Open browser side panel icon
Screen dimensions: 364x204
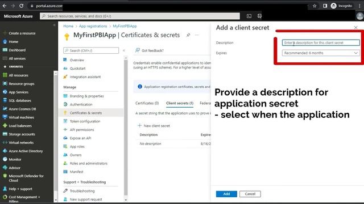point(325,6)
